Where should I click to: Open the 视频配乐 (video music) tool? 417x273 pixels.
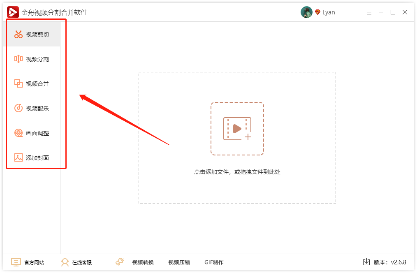coord(31,108)
